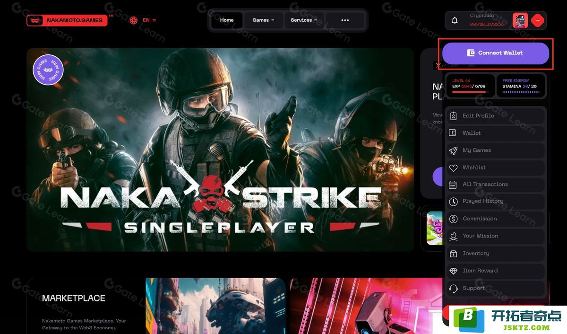Open Your Mission in the profile menu
Viewport: 567px width, 334px height.
click(x=496, y=236)
